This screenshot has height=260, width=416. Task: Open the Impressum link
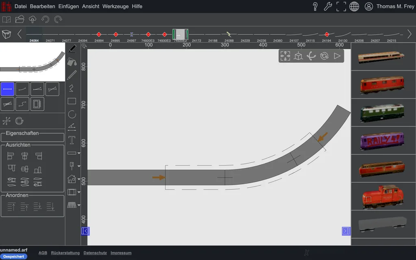121,253
